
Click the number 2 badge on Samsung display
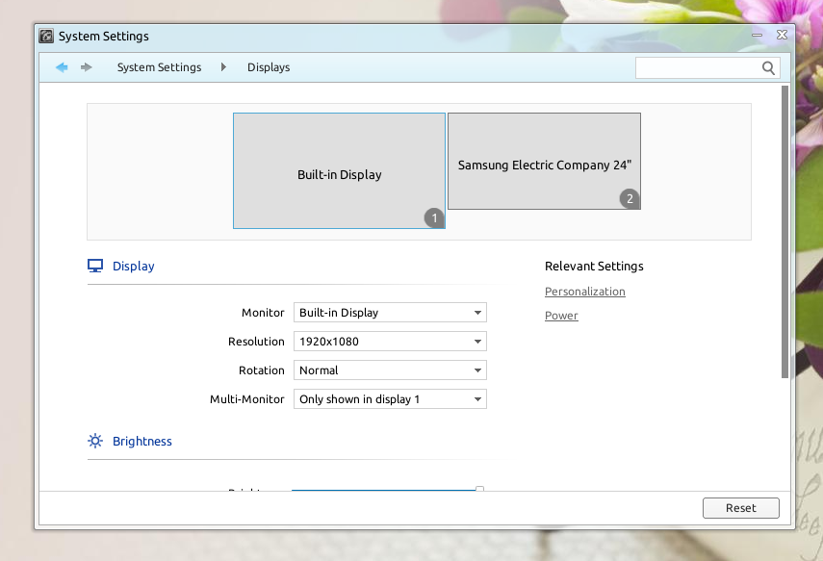(x=630, y=198)
